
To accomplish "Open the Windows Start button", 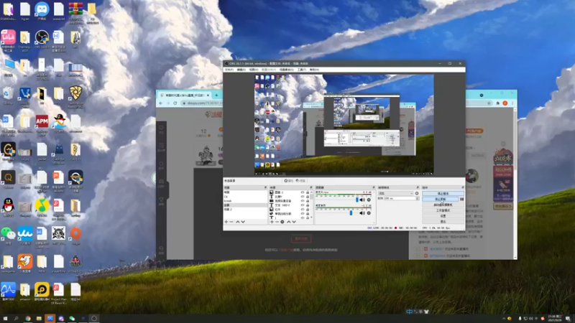I will pyautogui.click(x=5, y=318).
